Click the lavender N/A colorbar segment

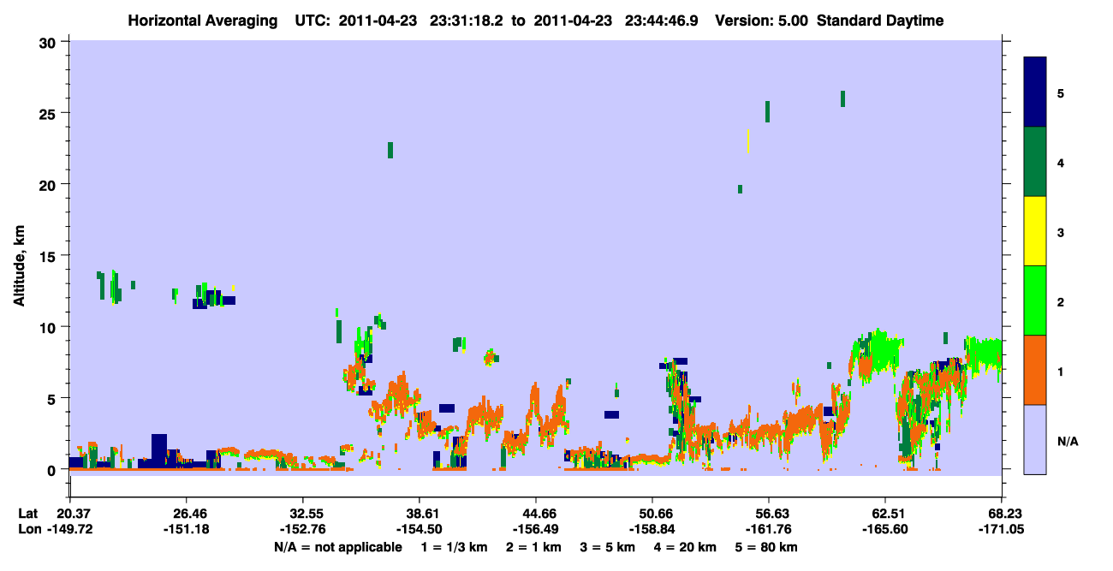[1035, 439]
